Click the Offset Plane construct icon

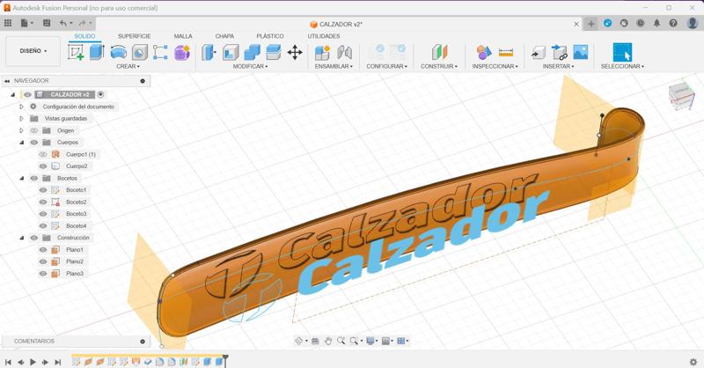coord(439,52)
